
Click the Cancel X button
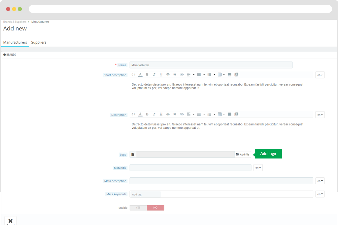pos(10,221)
